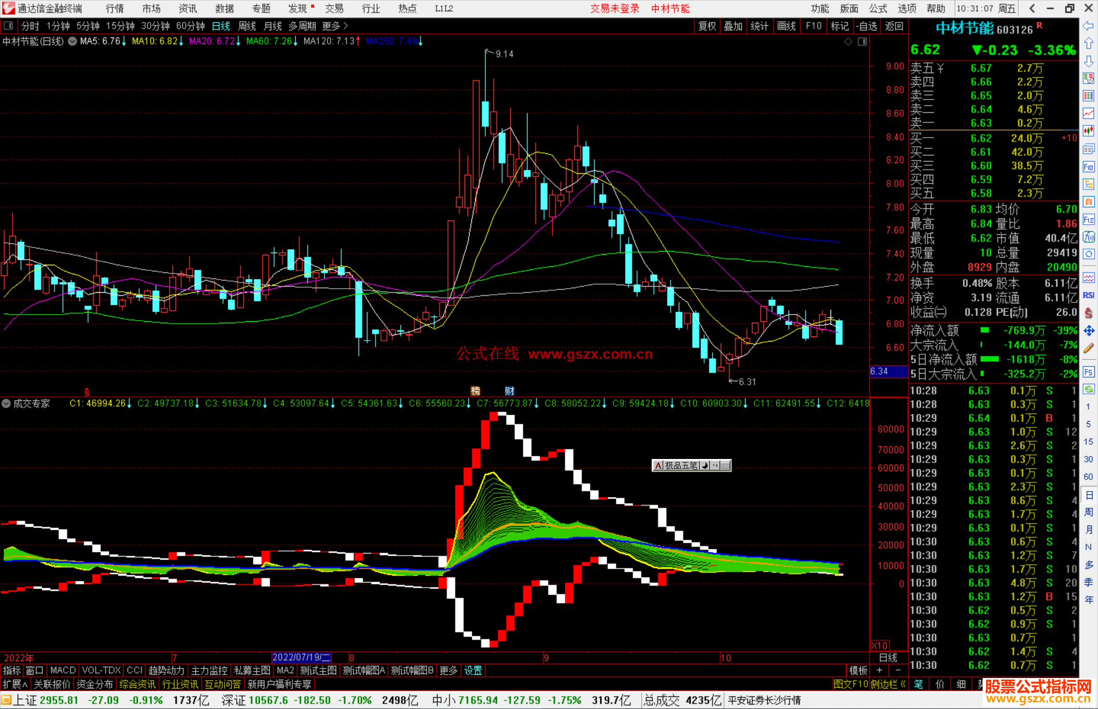The height and width of the screenshot is (709, 1098).
Task: Open the 行情 menu
Action: [115, 8]
